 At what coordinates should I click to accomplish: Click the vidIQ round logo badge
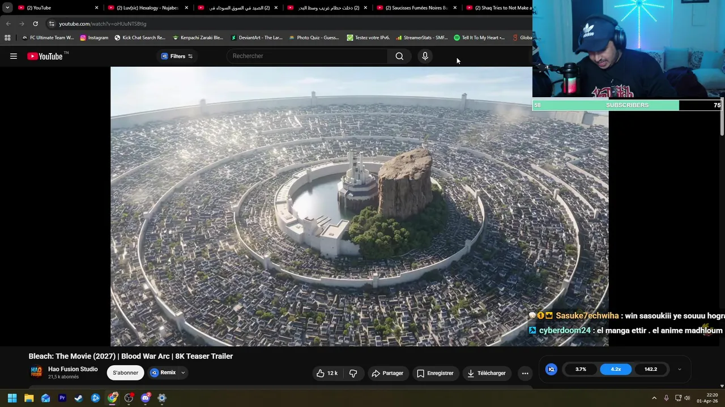click(551, 369)
